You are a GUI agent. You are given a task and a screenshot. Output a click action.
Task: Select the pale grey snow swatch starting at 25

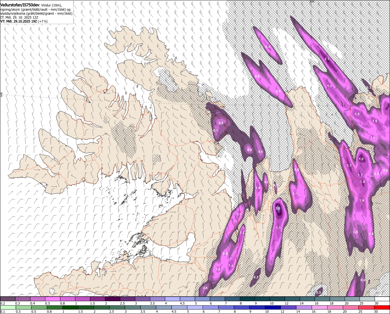[367, 299]
